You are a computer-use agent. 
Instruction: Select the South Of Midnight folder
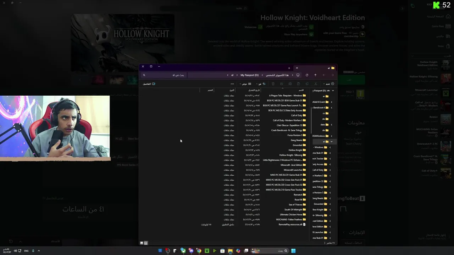295,210
